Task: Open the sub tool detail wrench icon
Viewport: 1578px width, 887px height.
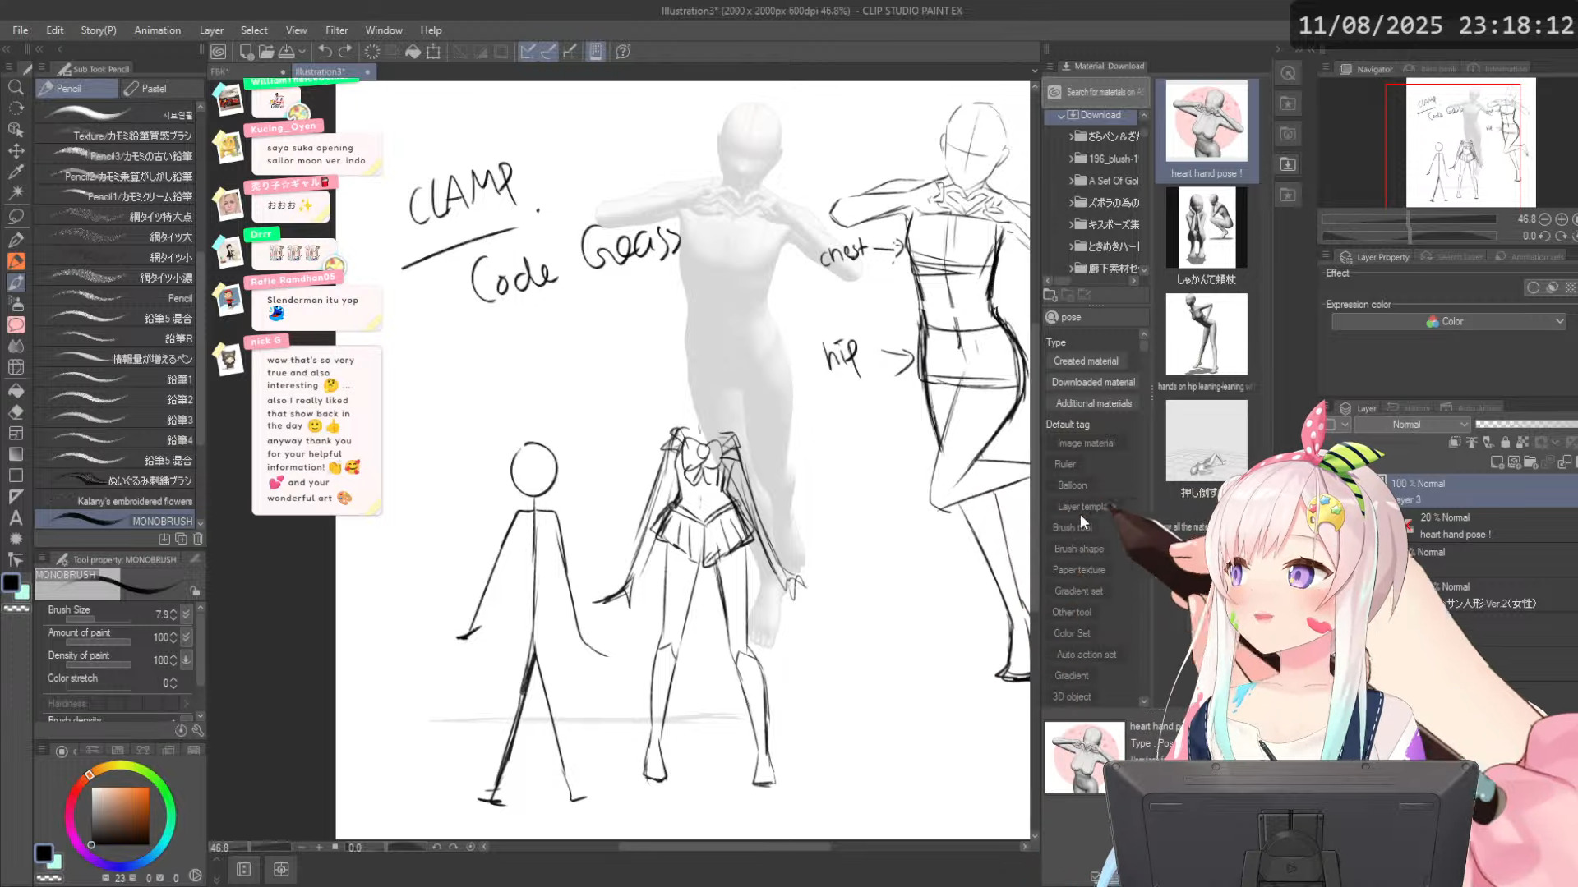Action: [x=198, y=730]
